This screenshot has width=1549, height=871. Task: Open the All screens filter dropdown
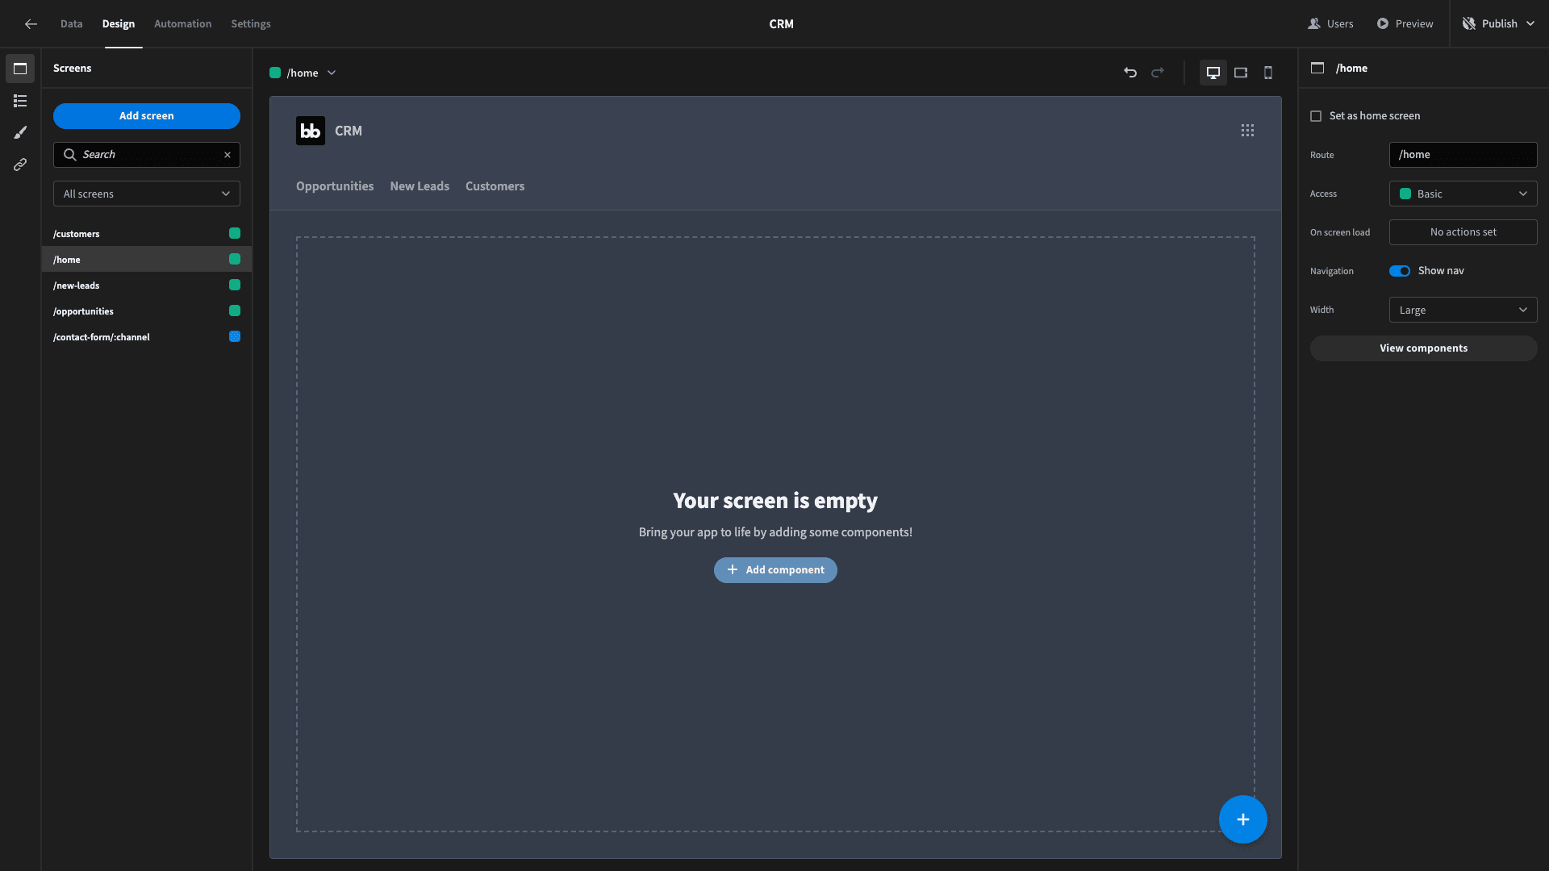coord(147,194)
